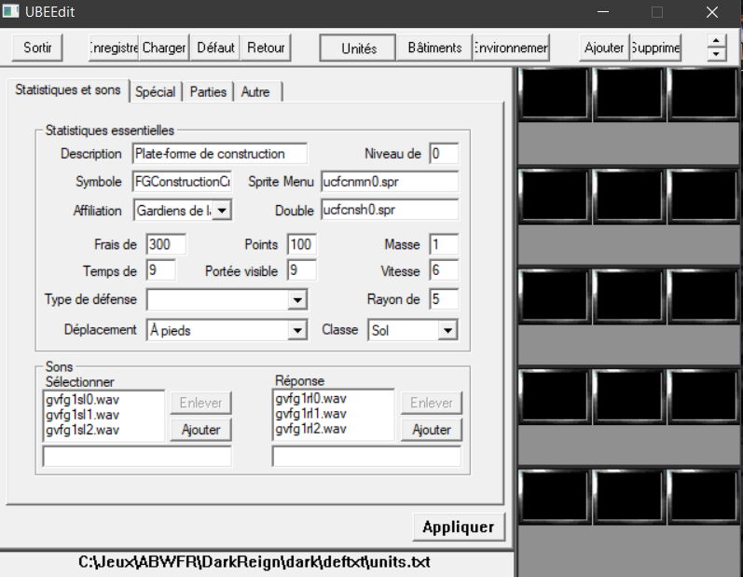Click the Charger button
743x577 pixels.
[164, 48]
